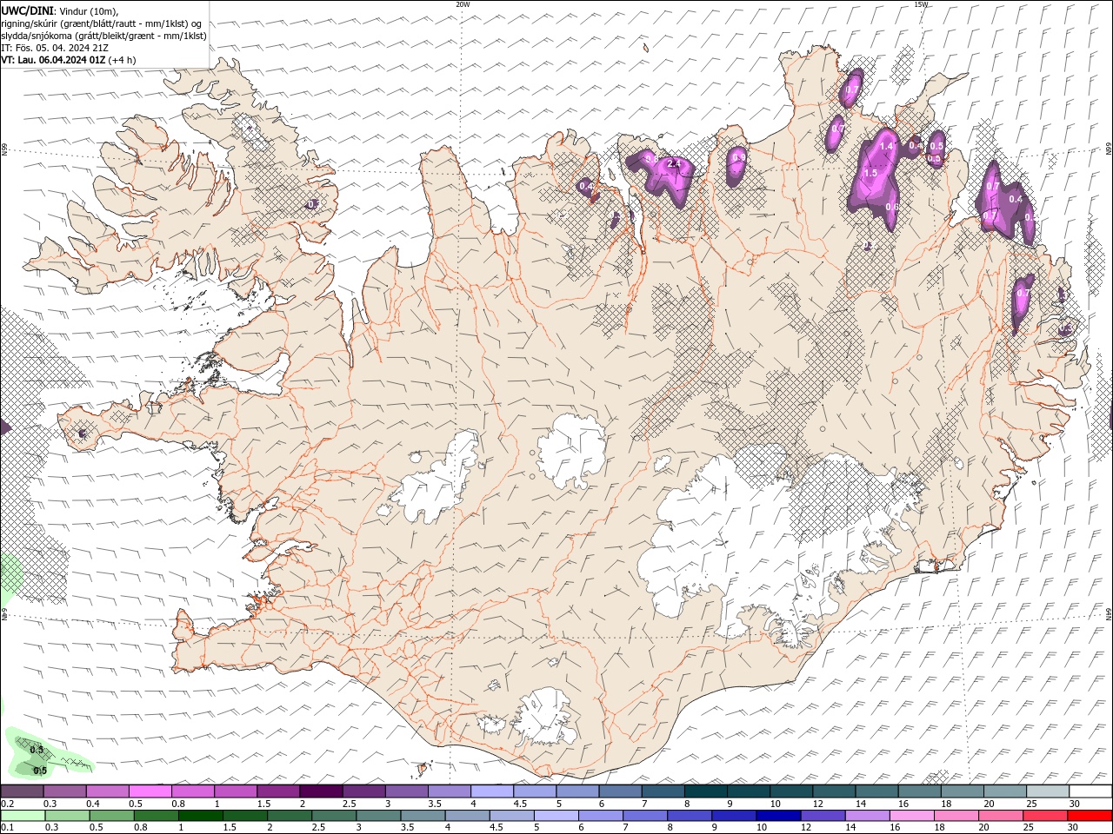Click the pink 0.5 swatch in the snow legend row
The height and width of the screenshot is (834, 1113).
click(150, 791)
